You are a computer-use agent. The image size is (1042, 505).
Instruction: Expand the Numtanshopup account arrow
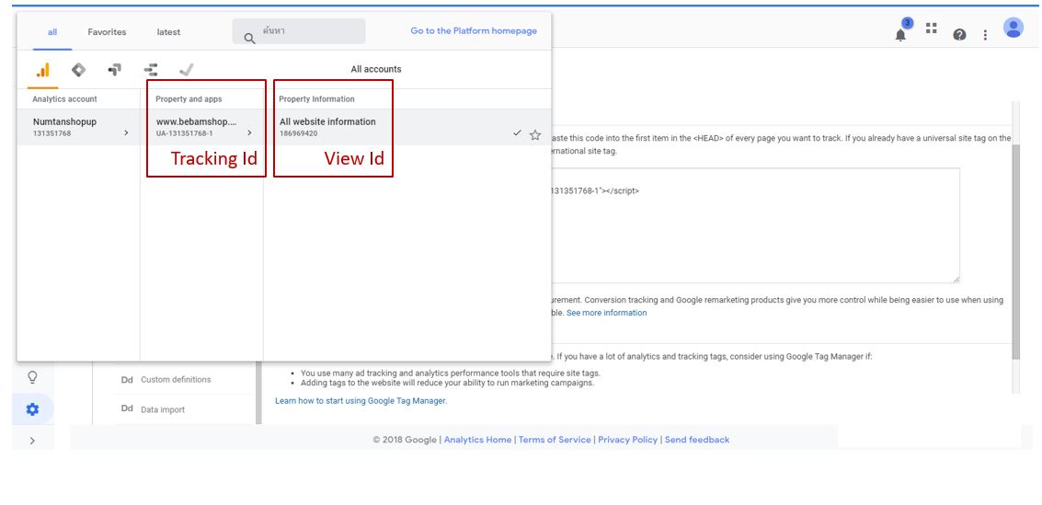[126, 132]
